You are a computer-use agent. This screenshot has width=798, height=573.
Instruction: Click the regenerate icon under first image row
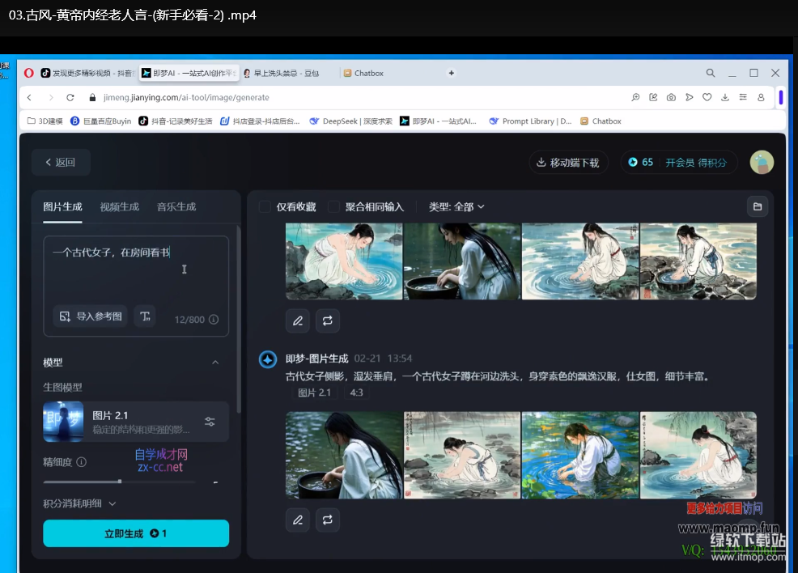click(x=328, y=320)
